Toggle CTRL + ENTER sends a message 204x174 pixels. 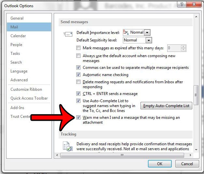click(78, 93)
